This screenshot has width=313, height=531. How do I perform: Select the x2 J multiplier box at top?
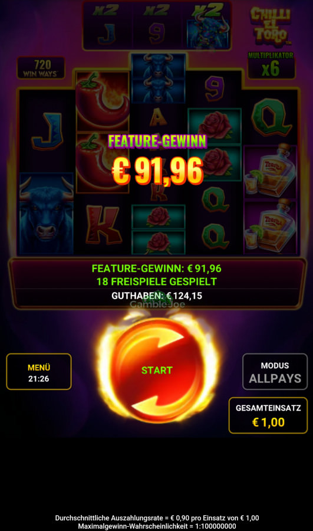[x=108, y=27]
